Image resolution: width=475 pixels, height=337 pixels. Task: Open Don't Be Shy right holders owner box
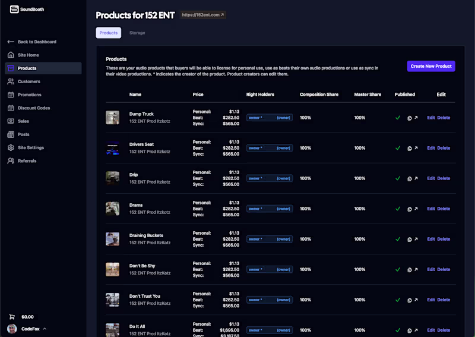pyautogui.click(x=270, y=269)
